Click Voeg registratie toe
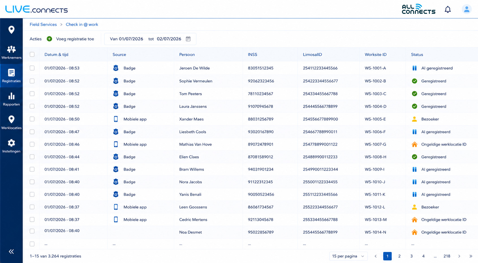This screenshot has width=478, height=263. [x=75, y=39]
